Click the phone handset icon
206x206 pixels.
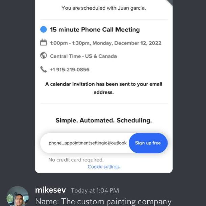point(43,69)
